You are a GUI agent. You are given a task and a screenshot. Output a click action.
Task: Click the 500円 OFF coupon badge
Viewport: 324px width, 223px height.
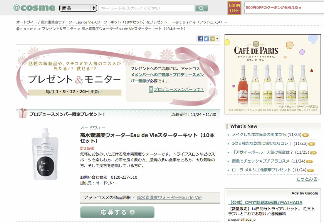click(234, 8)
